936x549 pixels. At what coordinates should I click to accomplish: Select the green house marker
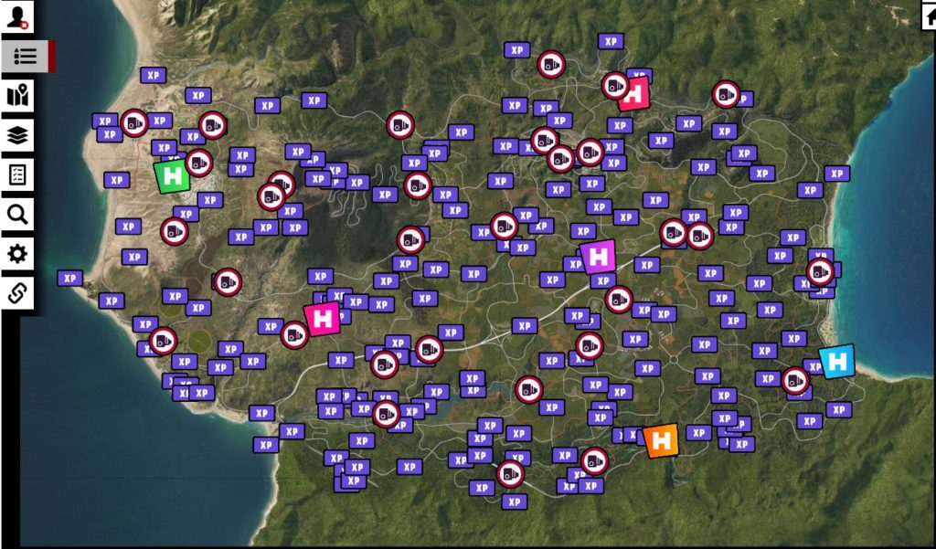(x=172, y=176)
